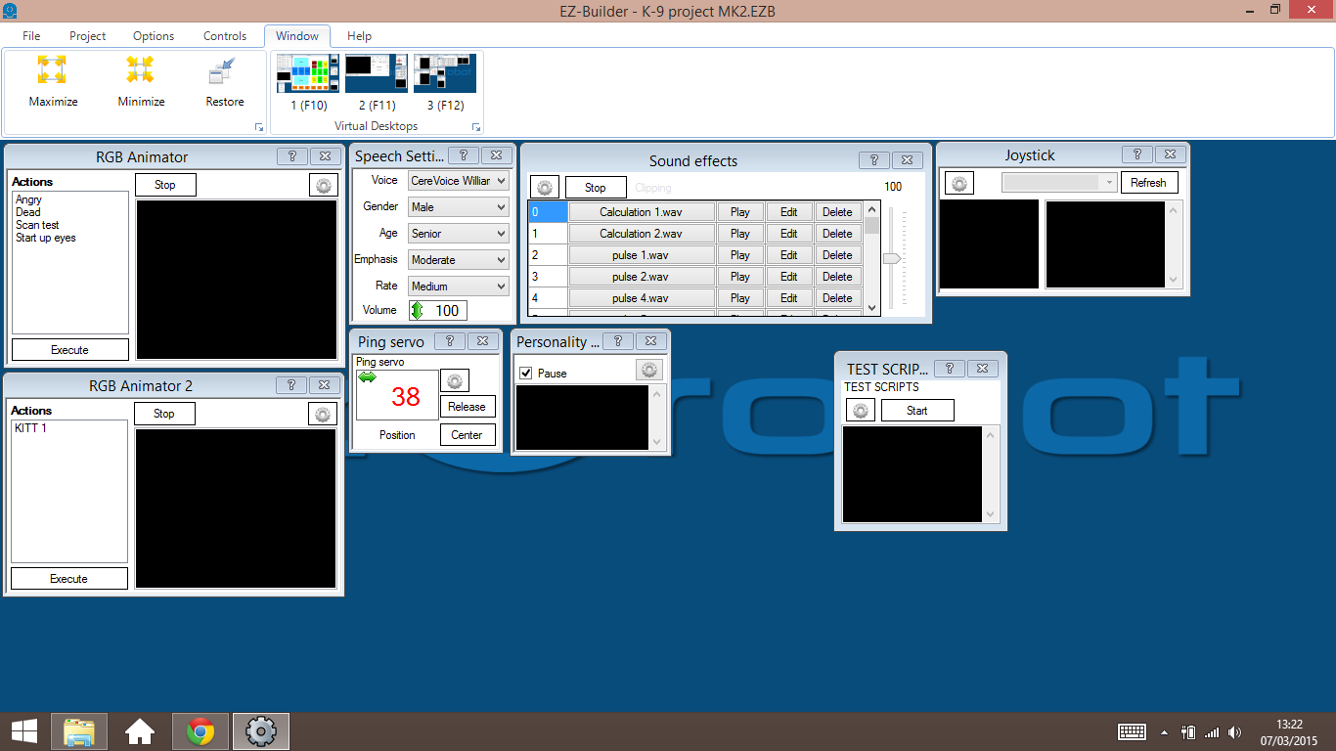Viewport: 1336px width, 751px height.
Task: Adjust the Sound effects volume slider
Action: [x=891, y=258]
